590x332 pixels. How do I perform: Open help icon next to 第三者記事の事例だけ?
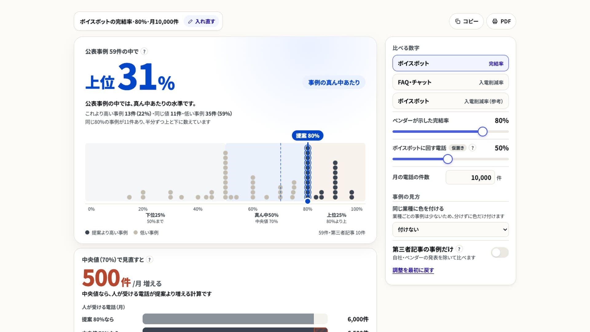pyautogui.click(x=459, y=249)
